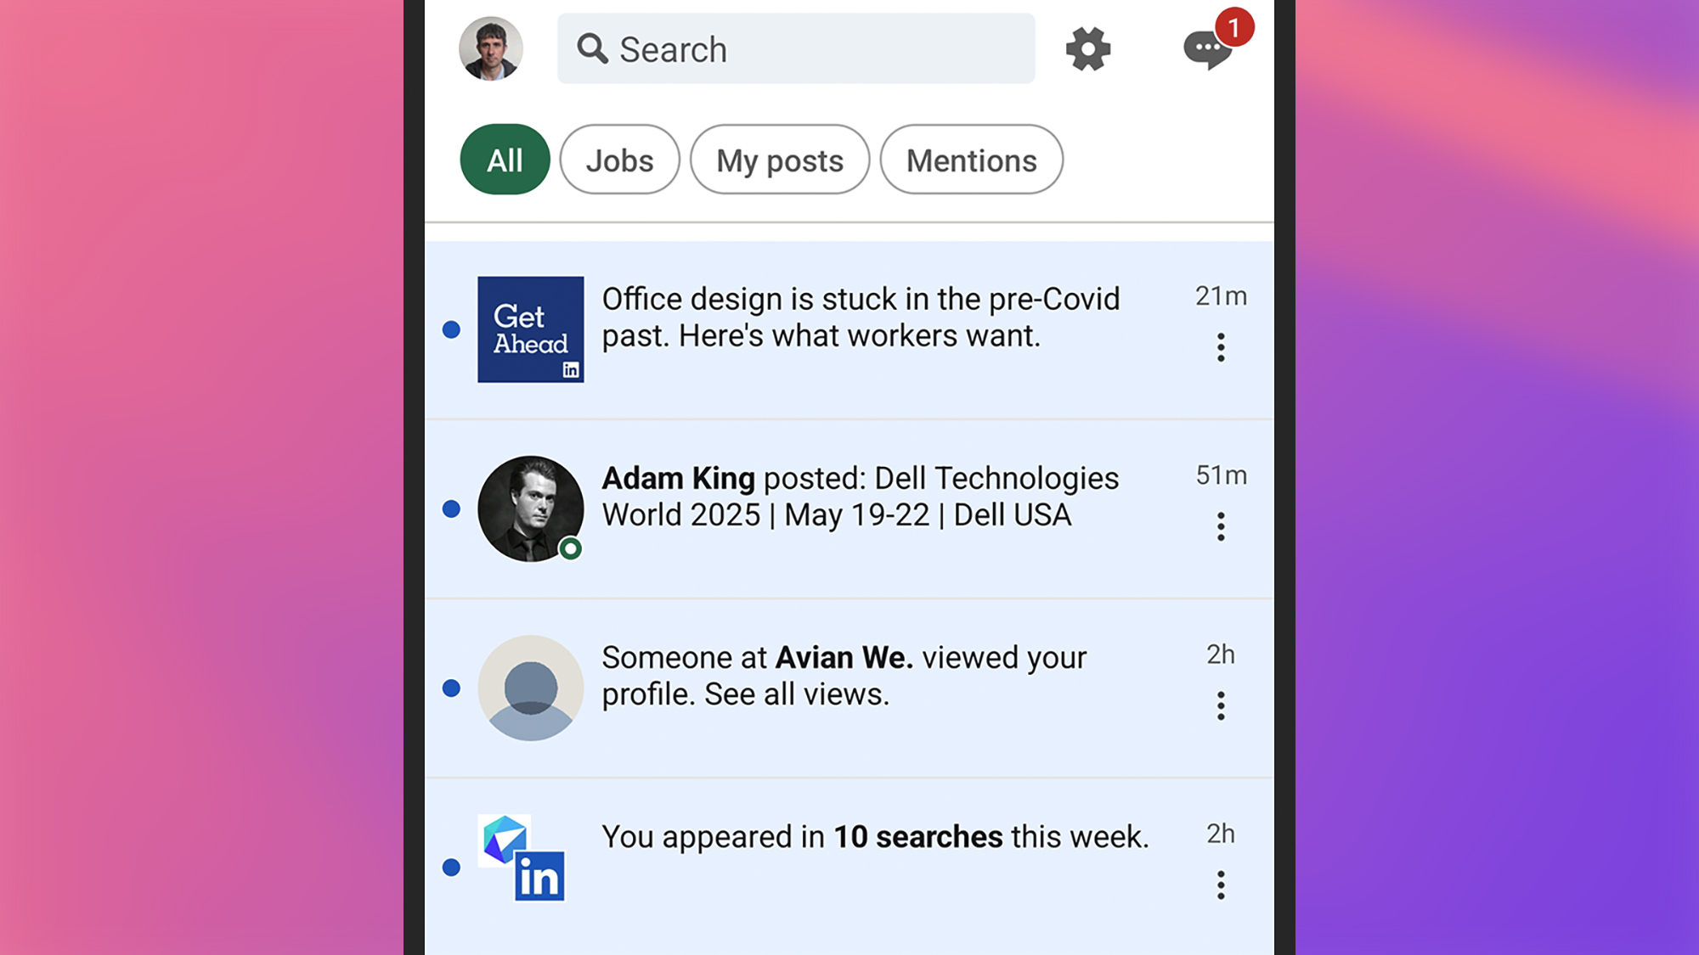This screenshot has height=955, width=1699.
Task: Switch to the Mentions filter
Action: point(971,160)
